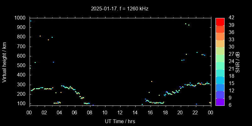Click the 'UT Time / hrs' axis label
Image resolution: width=252 pixels, height=126 pixels.
point(120,121)
